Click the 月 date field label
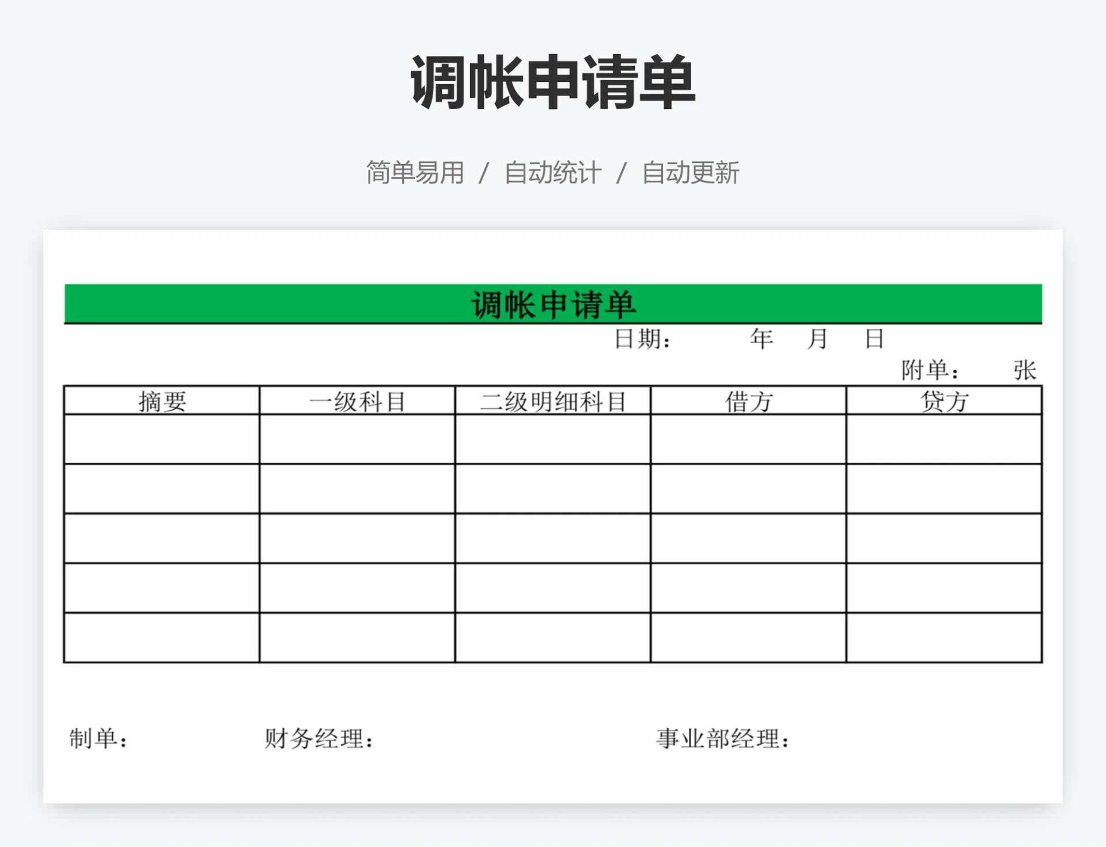1106x847 pixels. (817, 339)
